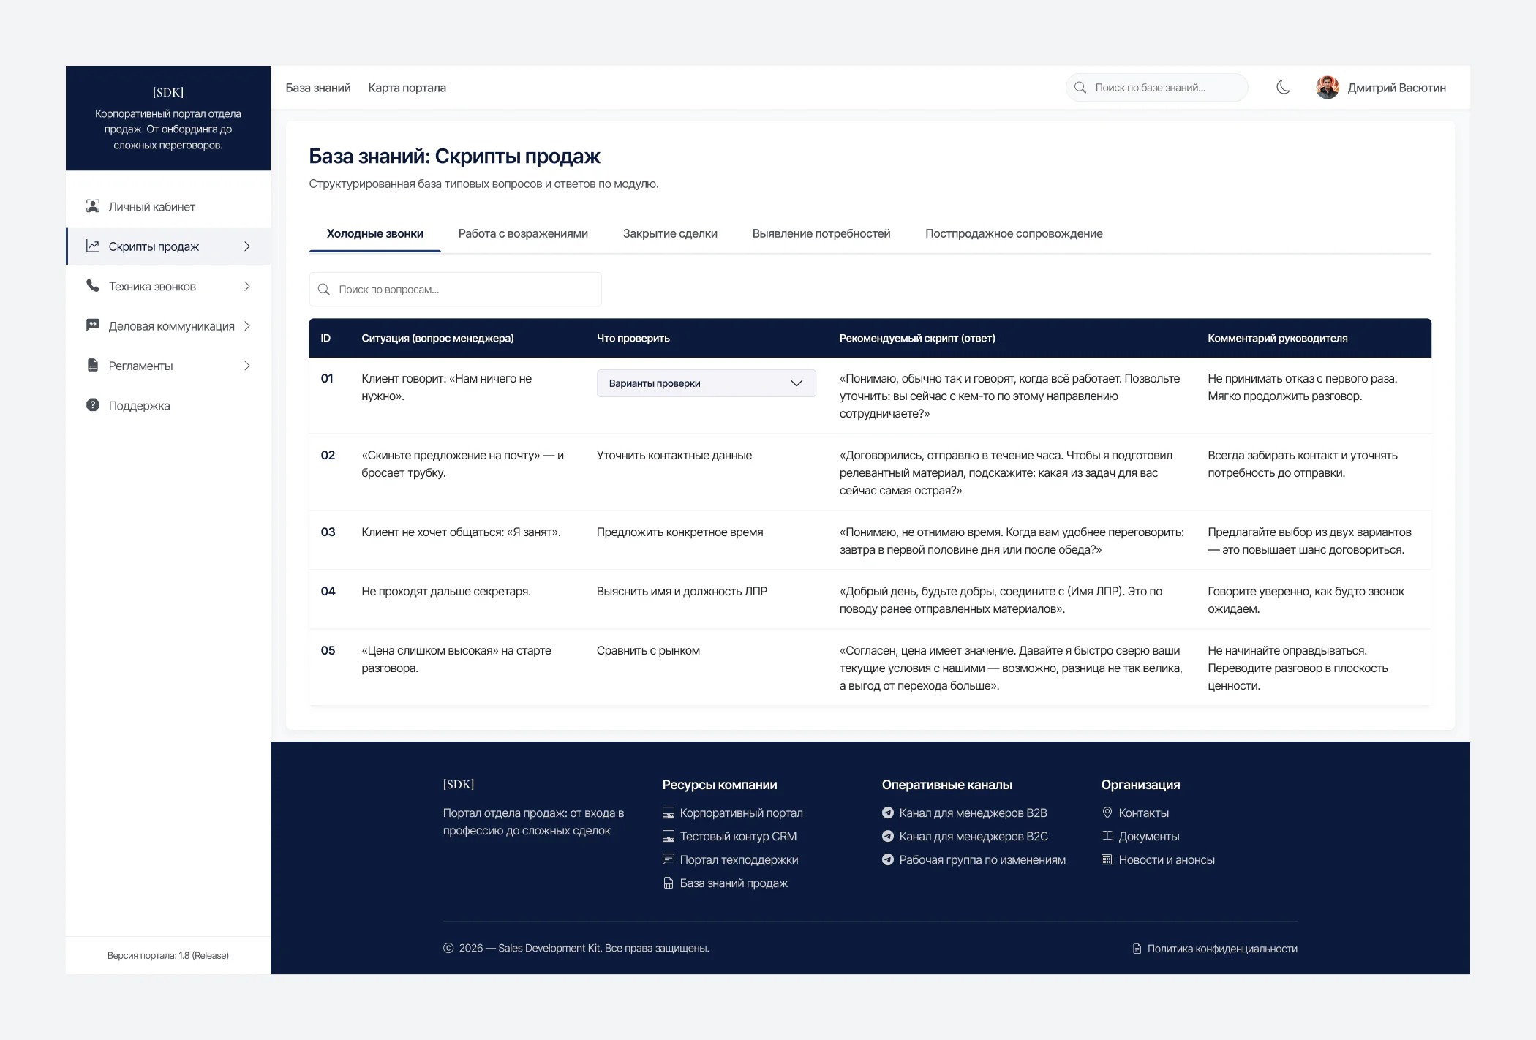Click into Поиск по вопросам field
This screenshot has width=1536, height=1040.
tap(455, 290)
